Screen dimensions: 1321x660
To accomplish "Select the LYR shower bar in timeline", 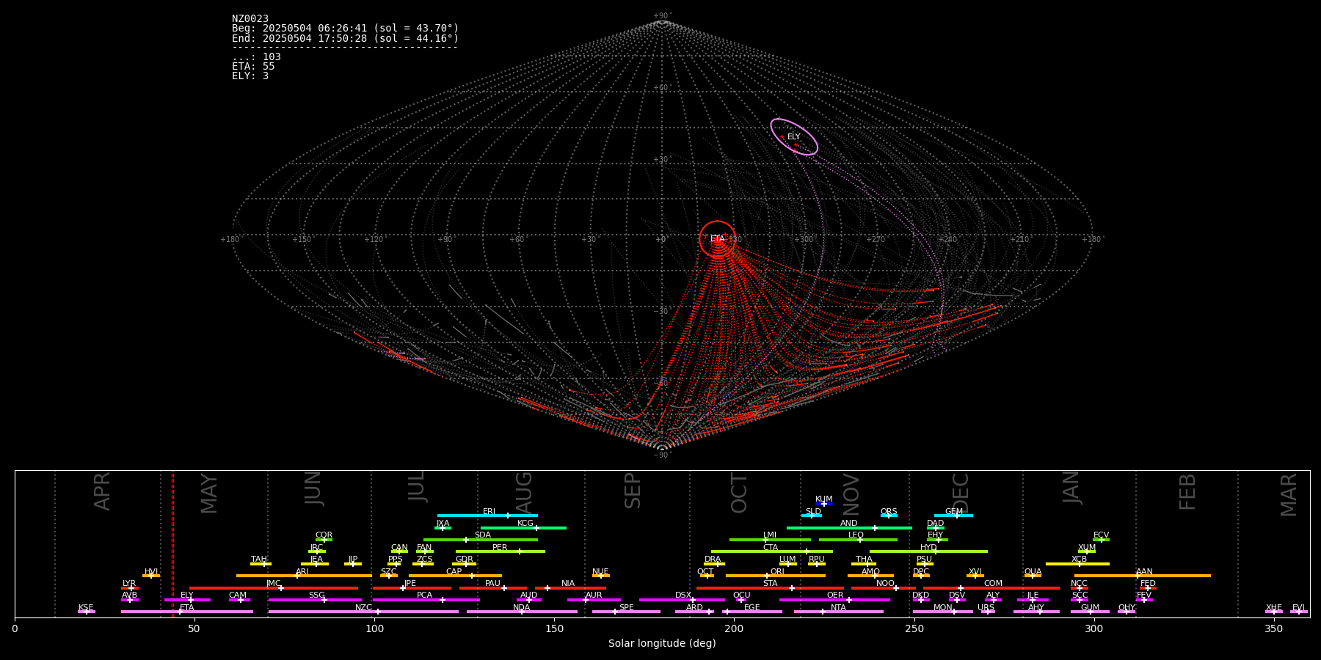I will coord(130,588).
